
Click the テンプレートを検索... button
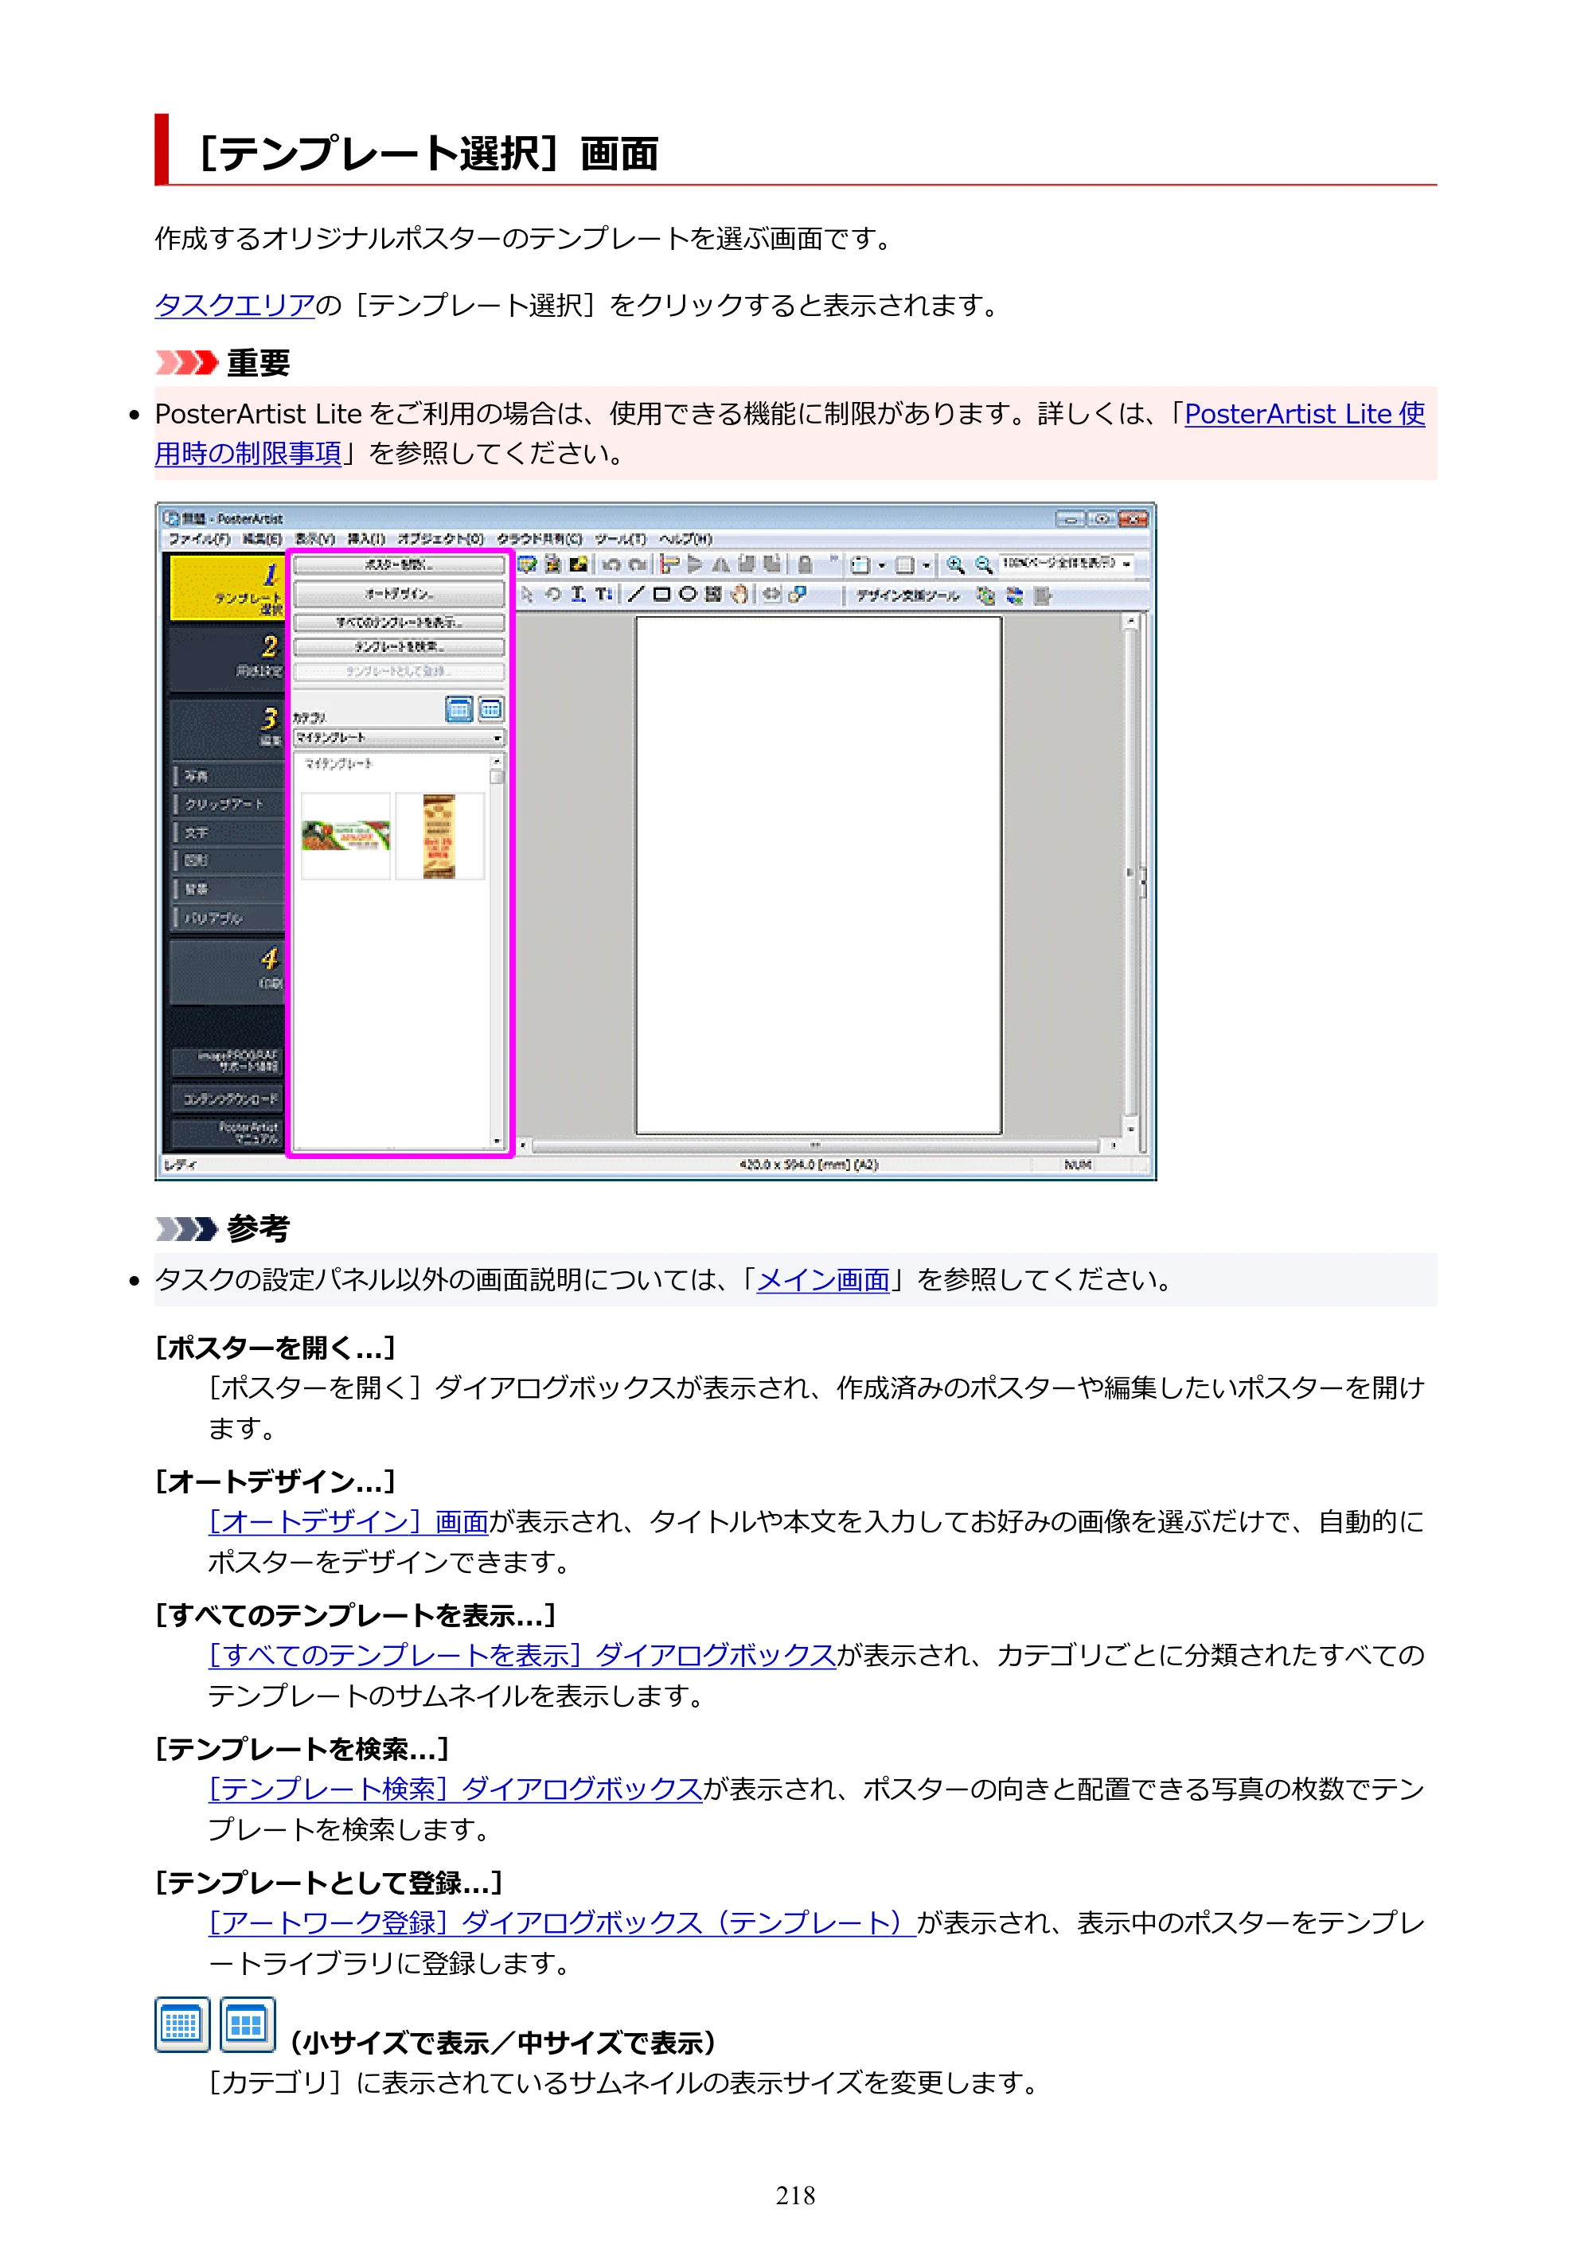pos(398,646)
